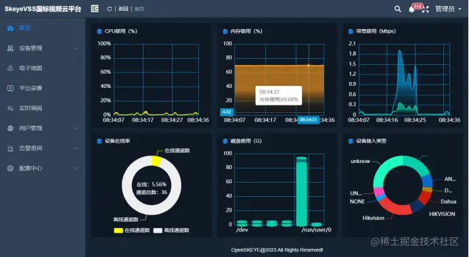Image resolution: width=469 pixels, height=257 pixels.
Task: Click the 在线: 5.56% text in donut
Action: [152, 185]
